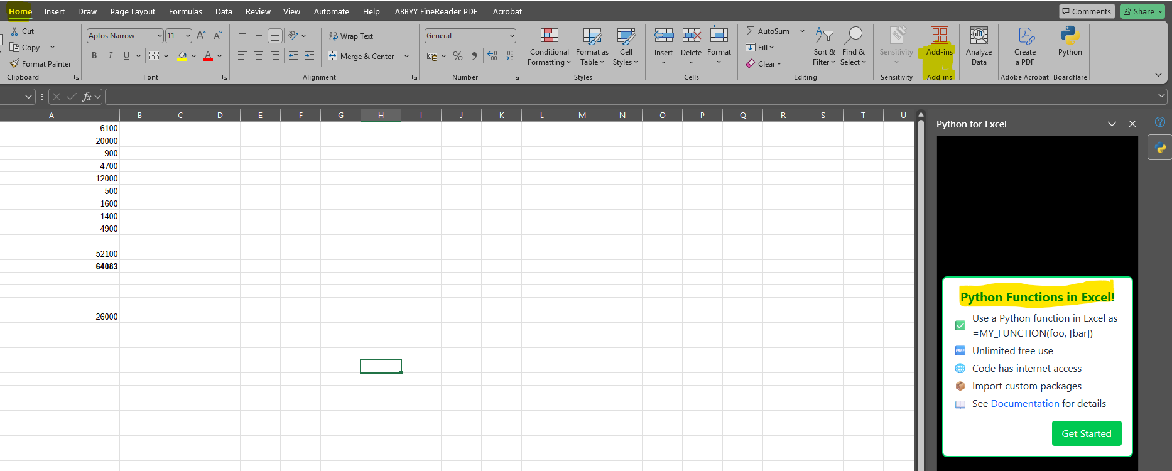The image size is (1172, 471).
Task: Open the Documentation link
Action: (1024, 403)
